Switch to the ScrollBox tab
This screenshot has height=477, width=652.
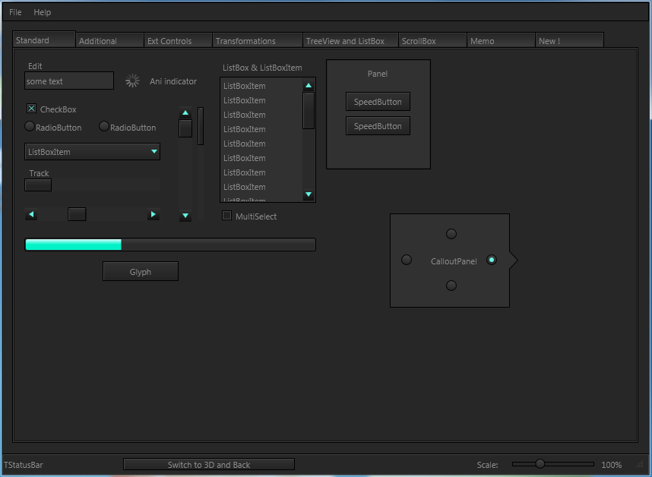[x=432, y=41]
